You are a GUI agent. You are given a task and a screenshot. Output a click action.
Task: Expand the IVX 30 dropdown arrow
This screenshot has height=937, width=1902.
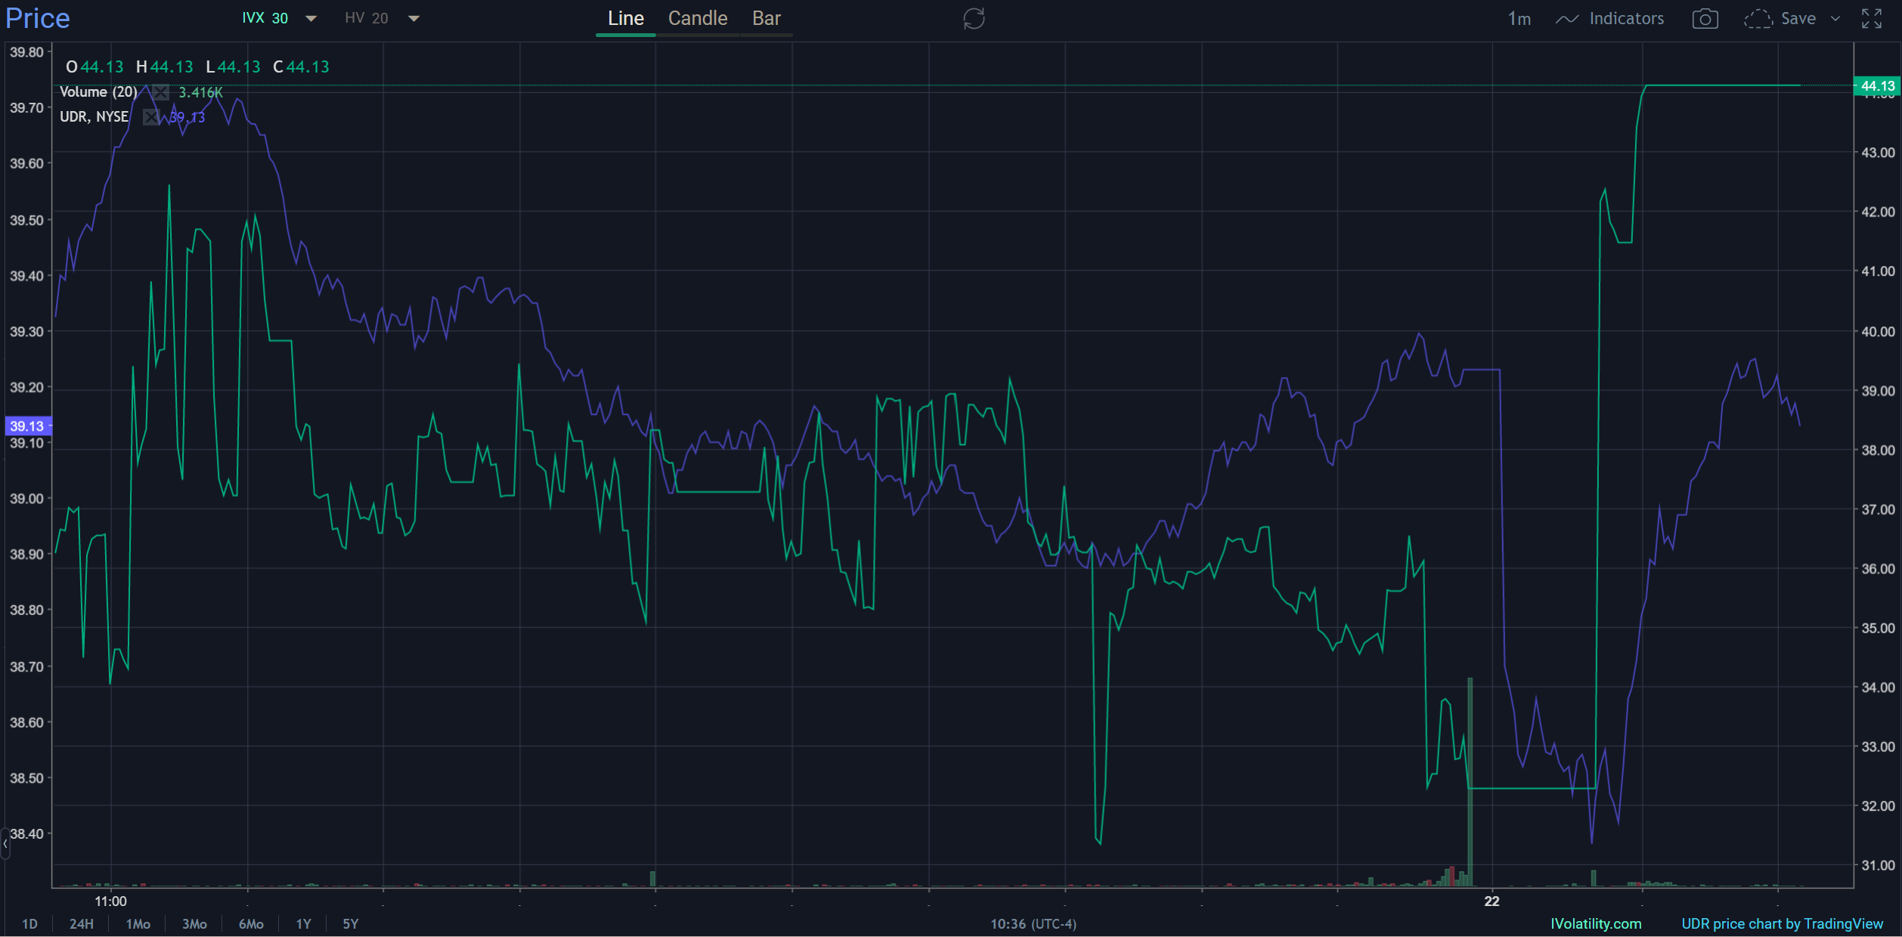pos(311,19)
